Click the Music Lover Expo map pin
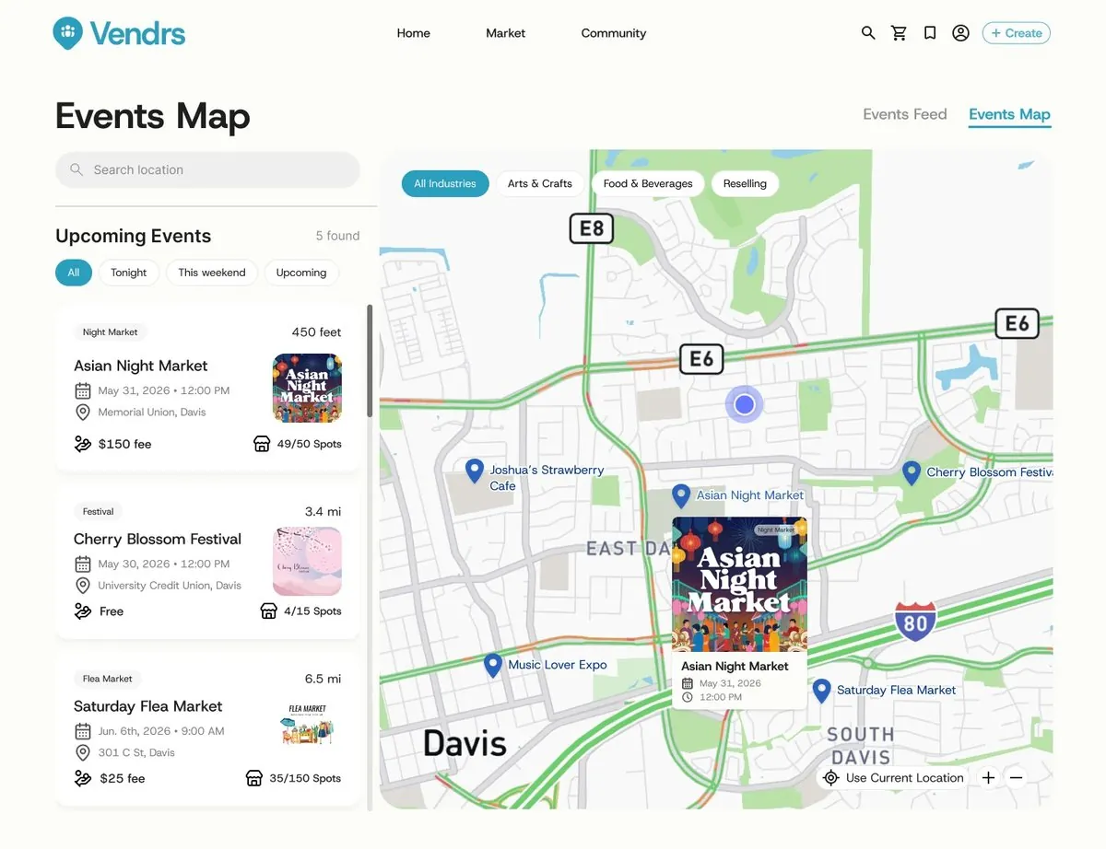This screenshot has width=1106, height=849. (493, 666)
